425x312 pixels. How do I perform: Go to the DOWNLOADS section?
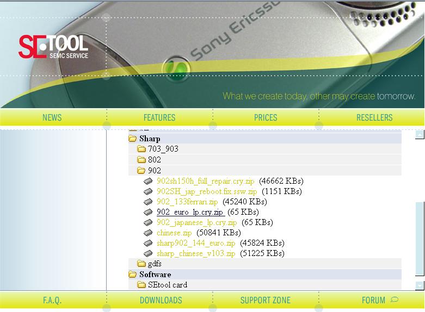click(161, 300)
